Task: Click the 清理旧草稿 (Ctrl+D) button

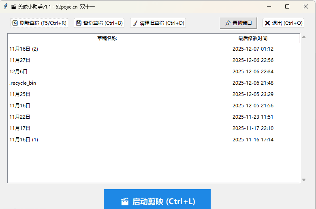Action: 158,23
